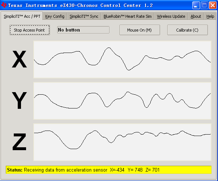The width and height of the screenshot is (218, 181).
Task: Open the SimpliciTI Sync tab
Action: tap(84, 16)
